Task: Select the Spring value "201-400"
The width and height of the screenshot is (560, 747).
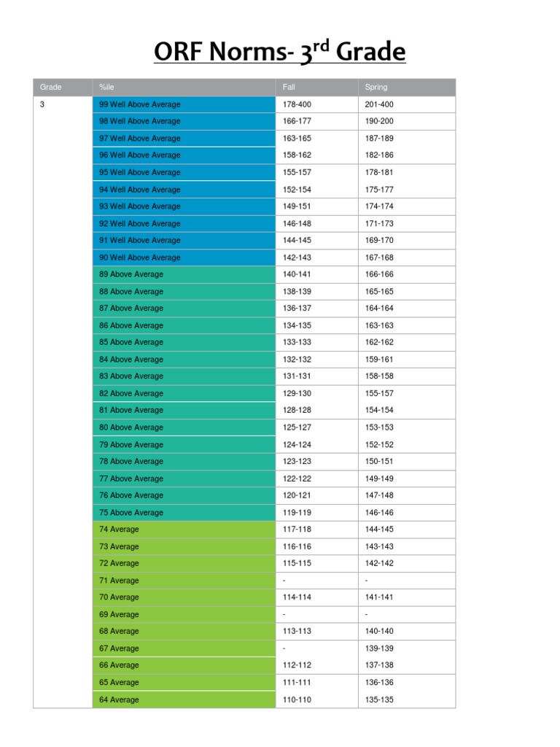Action: click(379, 104)
